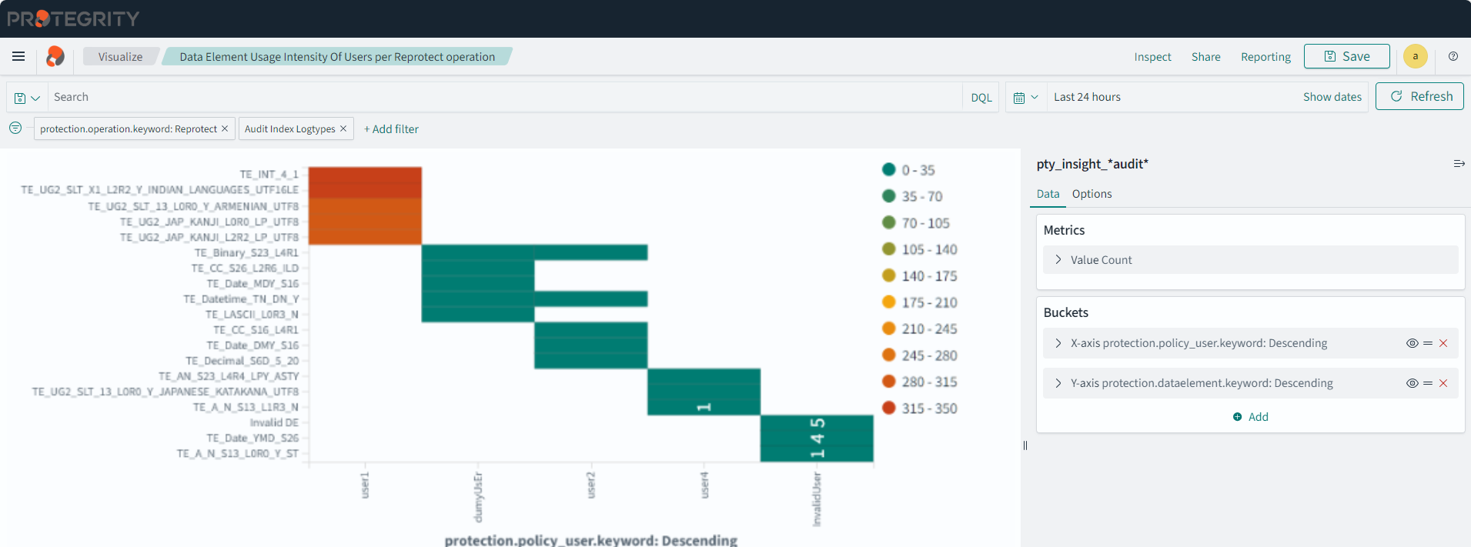Collapse the editor side panel

1458,164
